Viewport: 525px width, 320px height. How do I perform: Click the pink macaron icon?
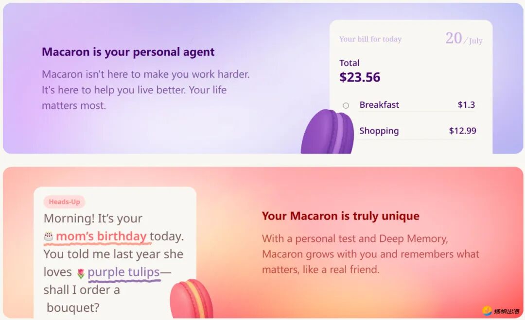(x=191, y=299)
